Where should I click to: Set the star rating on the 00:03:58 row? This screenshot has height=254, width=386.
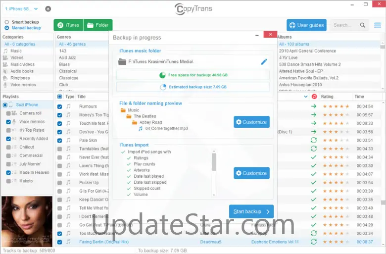(x=336, y=132)
